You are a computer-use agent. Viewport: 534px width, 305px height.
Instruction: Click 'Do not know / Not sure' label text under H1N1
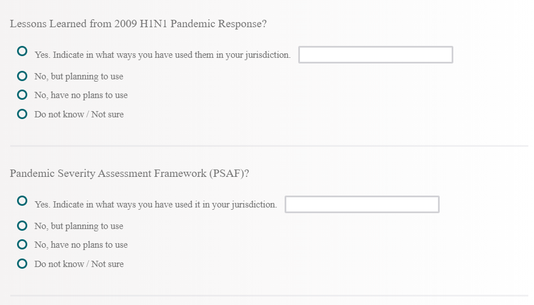[x=79, y=115]
